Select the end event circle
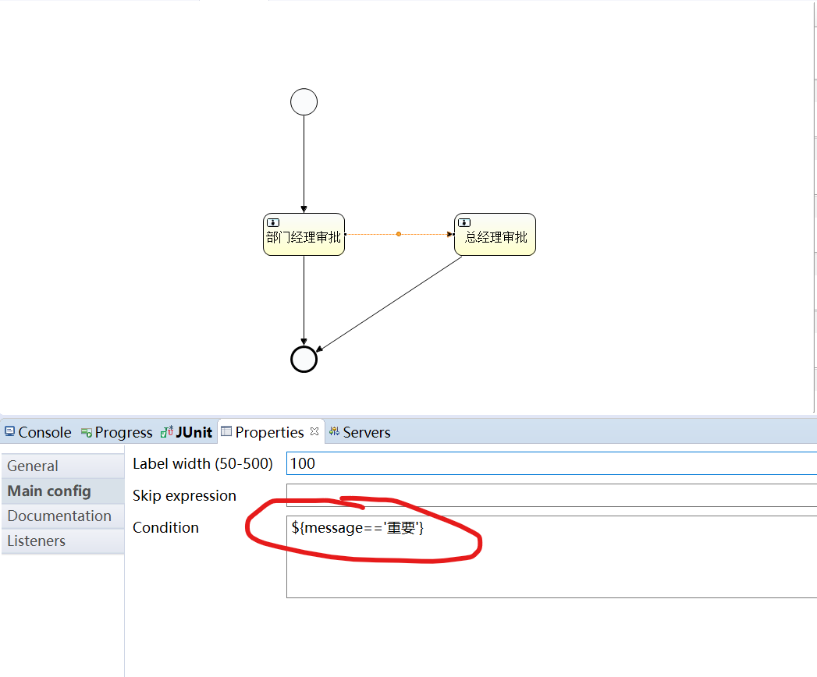817x677 pixels. coord(304,359)
